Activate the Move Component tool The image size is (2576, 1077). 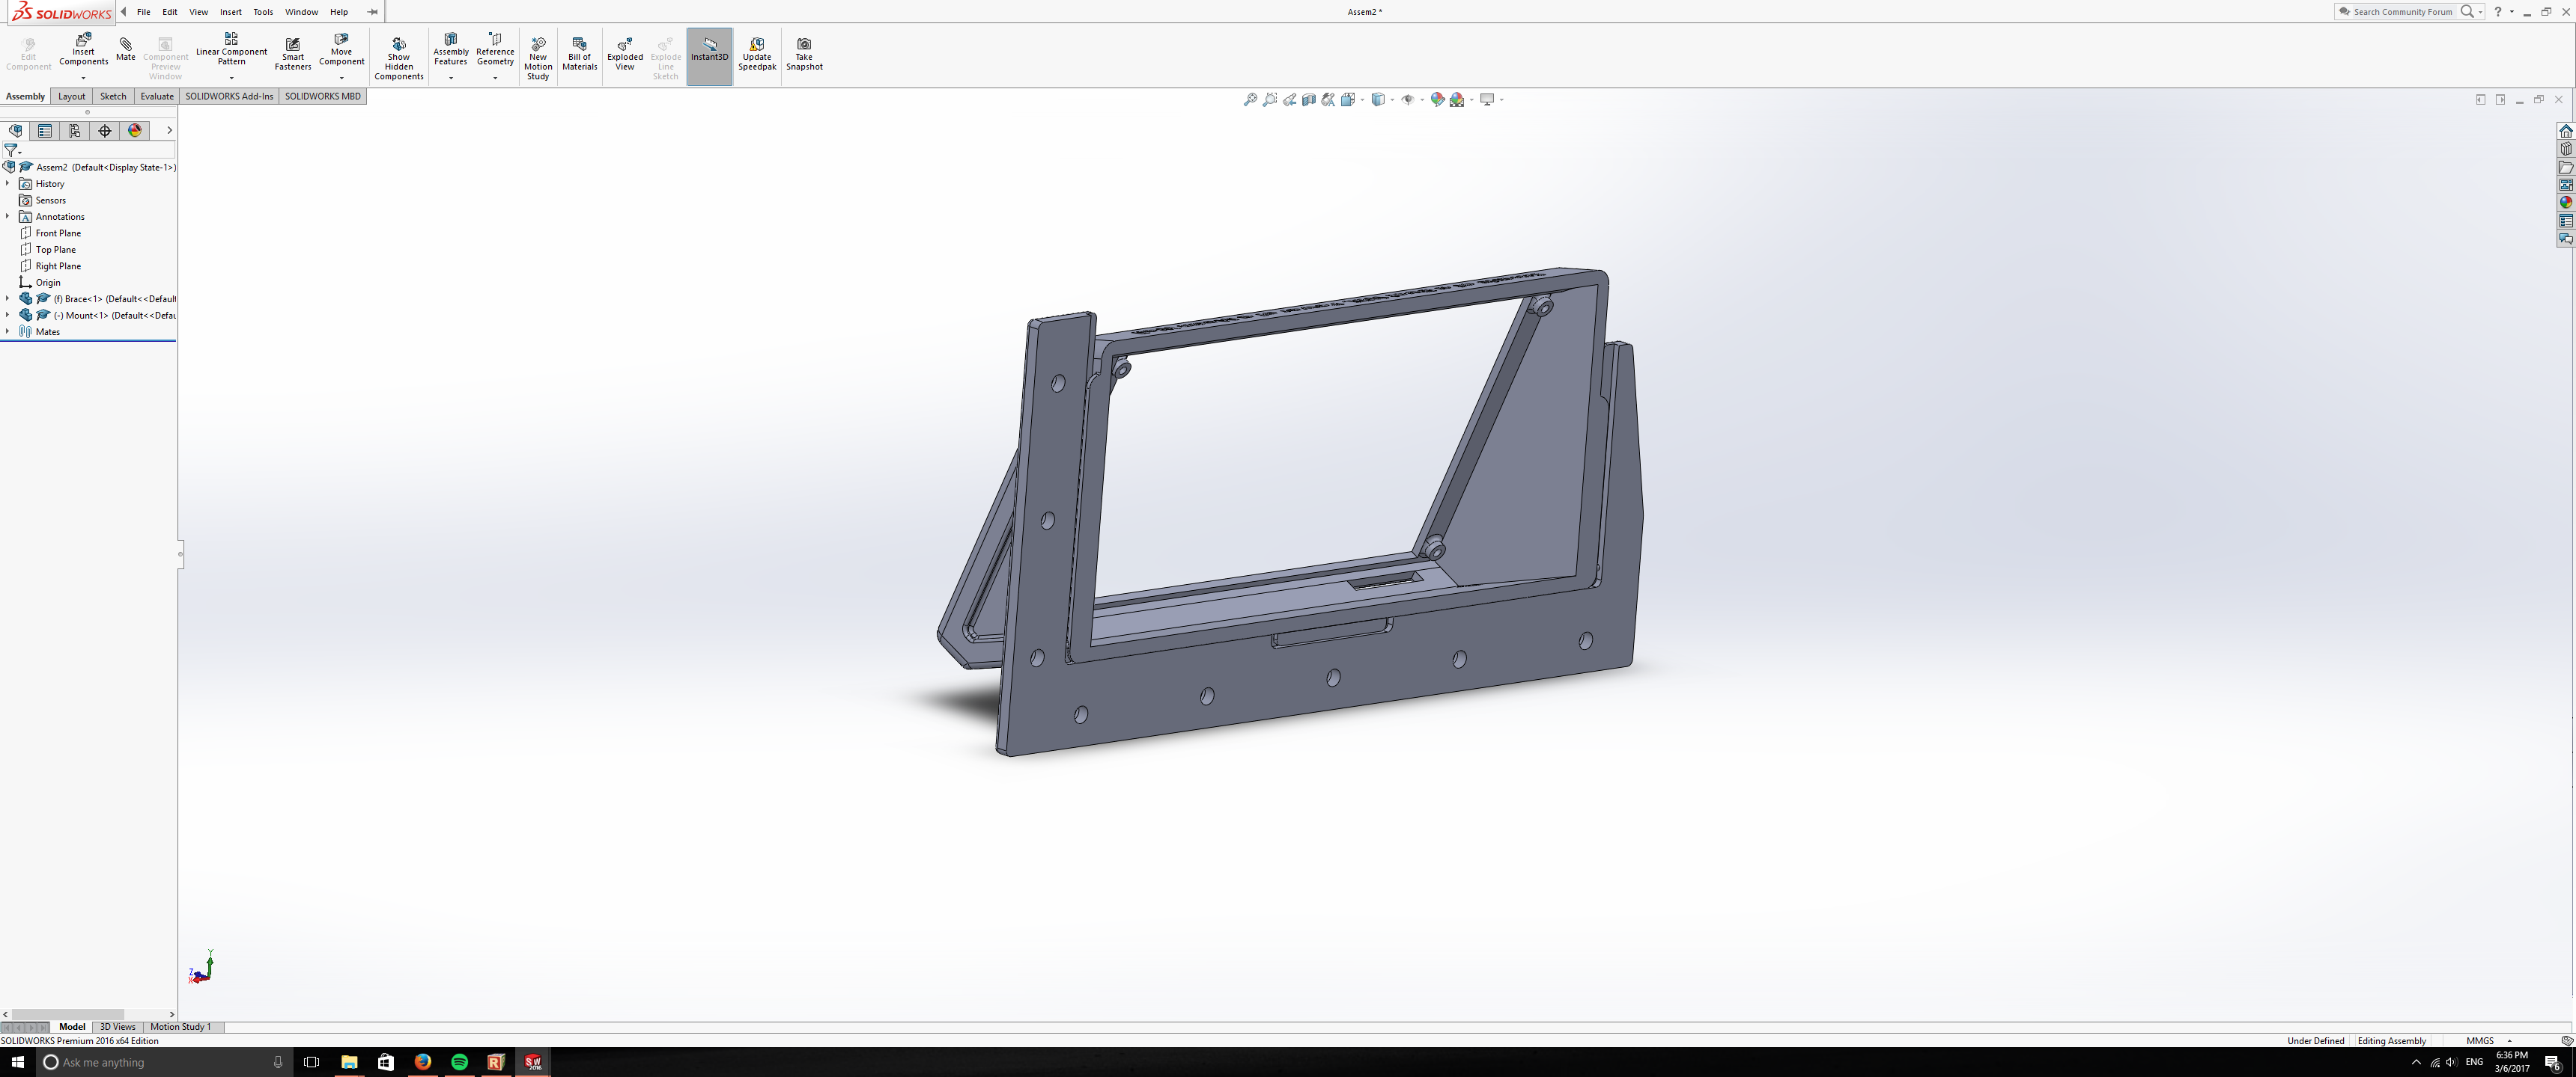tap(341, 50)
